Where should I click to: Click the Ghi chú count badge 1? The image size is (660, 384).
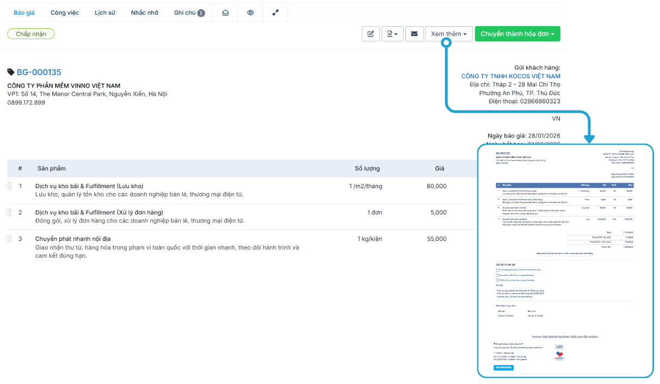tap(201, 13)
